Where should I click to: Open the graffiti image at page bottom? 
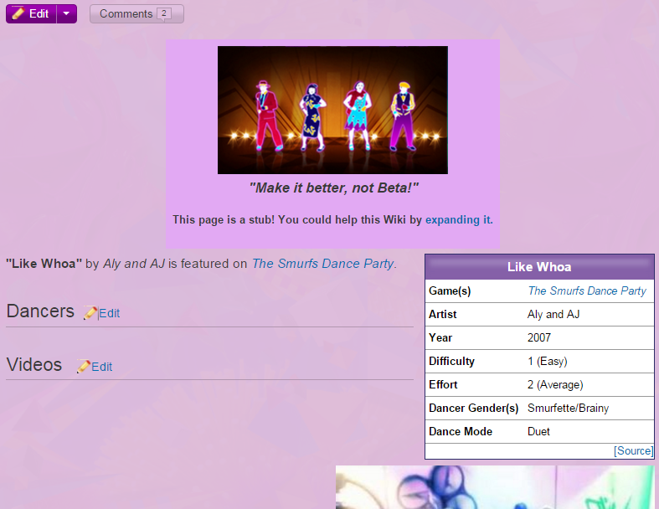point(494,487)
